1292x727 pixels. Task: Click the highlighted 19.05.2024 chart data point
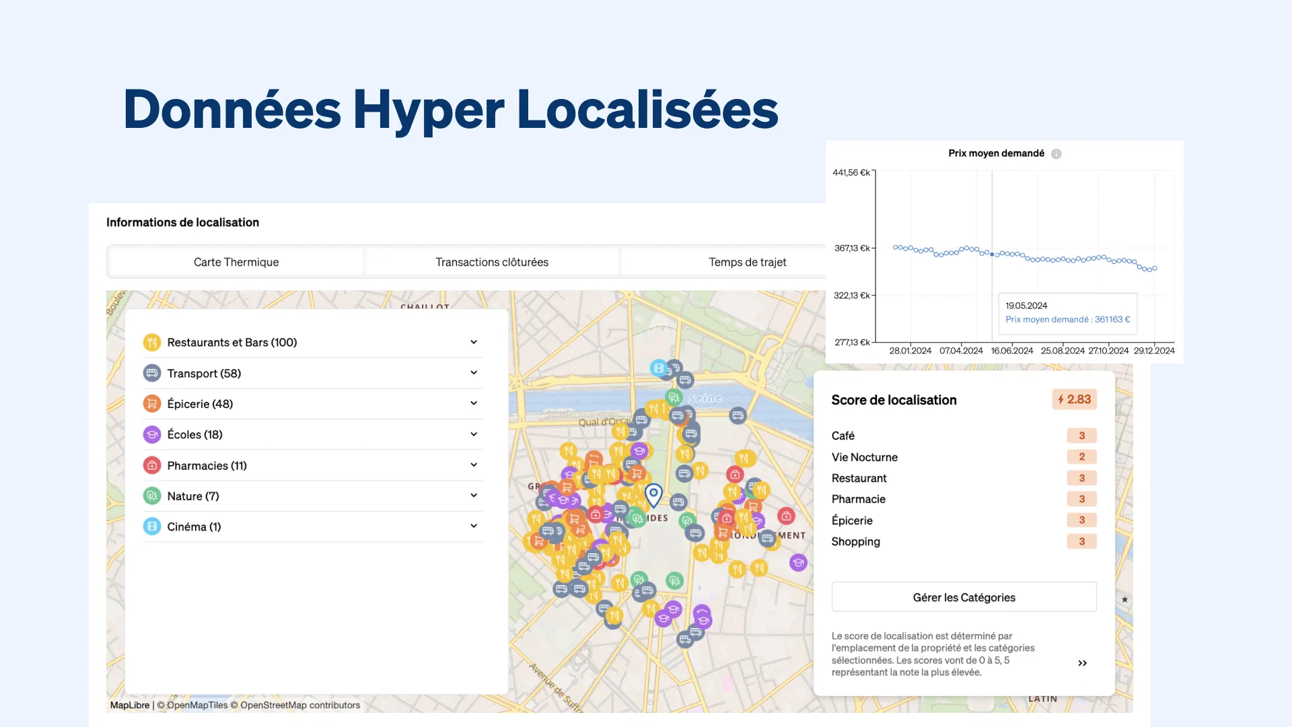pos(992,254)
